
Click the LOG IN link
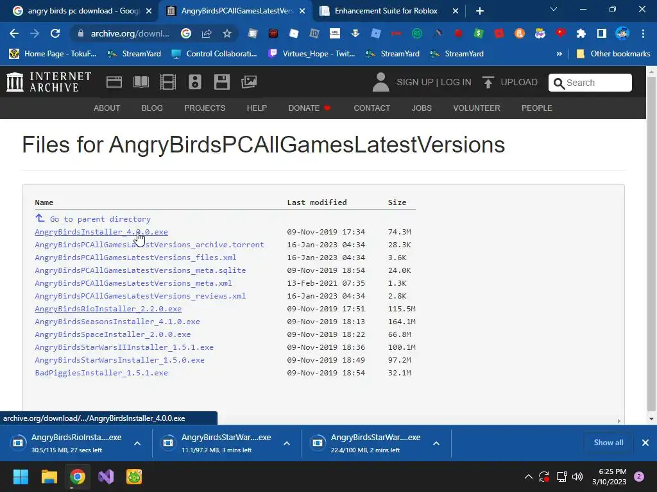[x=456, y=82]
